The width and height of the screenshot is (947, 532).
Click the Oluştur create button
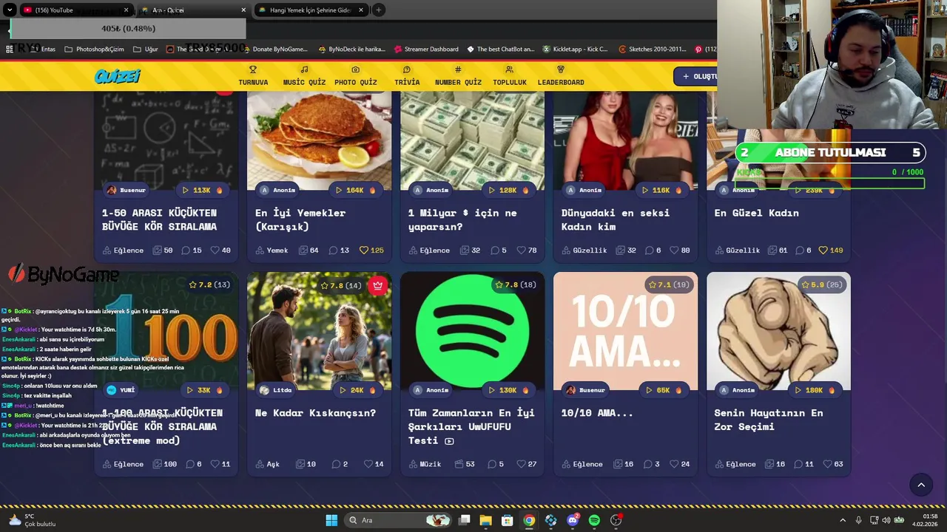coord(695,76)
